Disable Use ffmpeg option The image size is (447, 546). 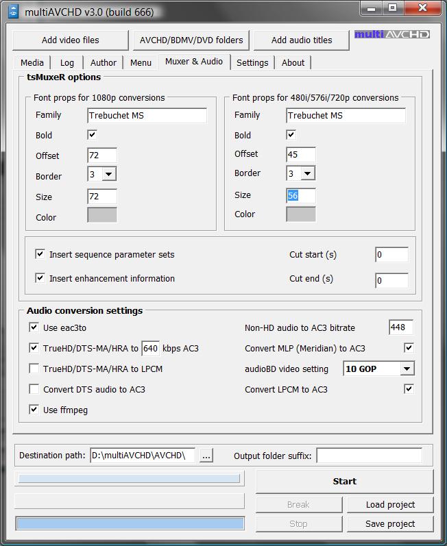coord(34,410)
